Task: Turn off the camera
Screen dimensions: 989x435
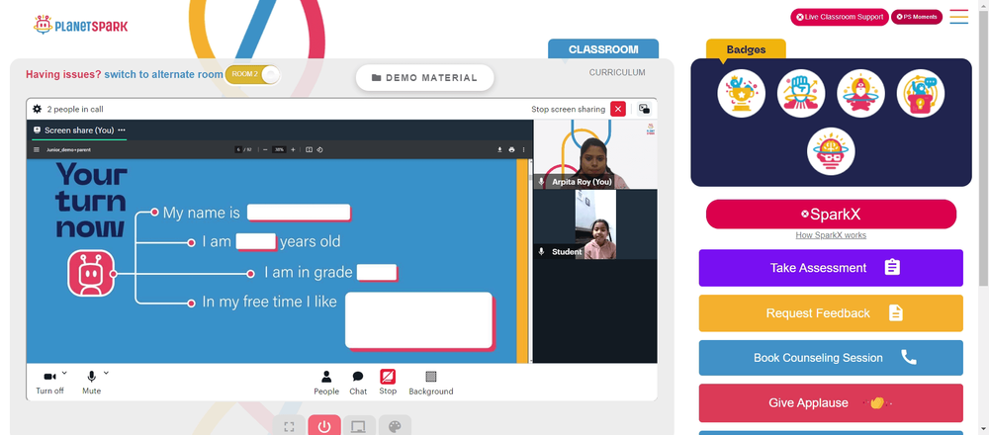Action: coord(49,382)
